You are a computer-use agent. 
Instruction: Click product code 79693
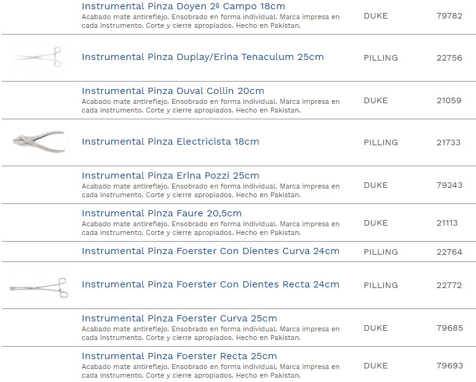pos(449,366)
